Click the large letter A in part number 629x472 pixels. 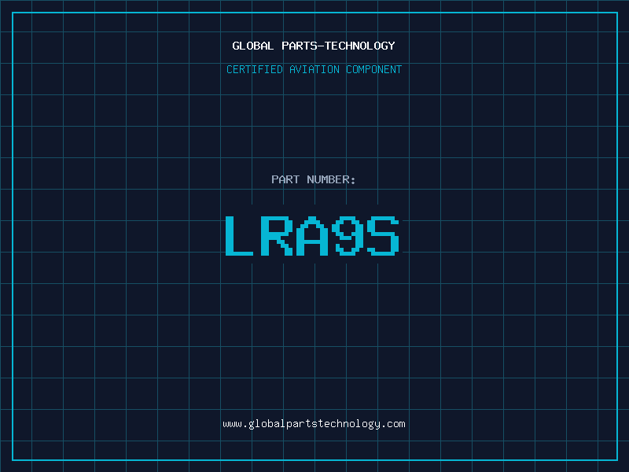(312, 235)
